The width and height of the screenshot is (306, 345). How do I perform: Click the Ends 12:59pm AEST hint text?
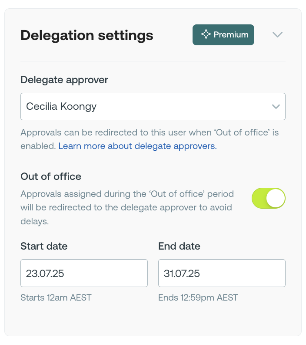(x=198, y=298)
